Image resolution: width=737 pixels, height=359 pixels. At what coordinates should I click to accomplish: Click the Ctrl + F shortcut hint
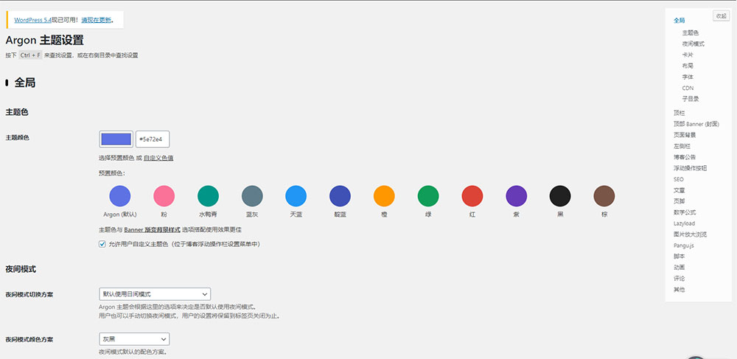coord(30,55)
